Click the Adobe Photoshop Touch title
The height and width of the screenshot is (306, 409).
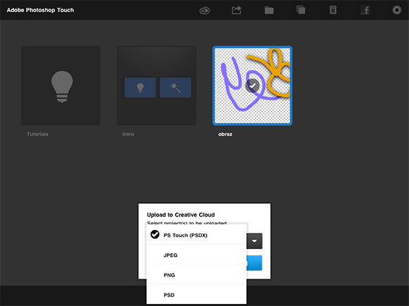point(40,10)
